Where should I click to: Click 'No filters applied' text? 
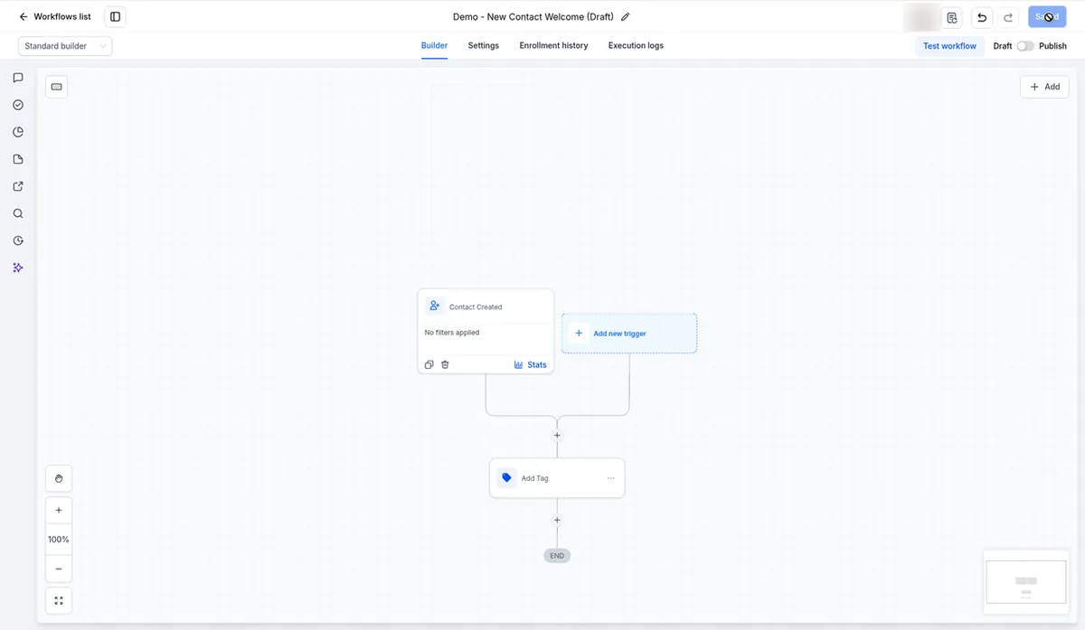(452, 333)
